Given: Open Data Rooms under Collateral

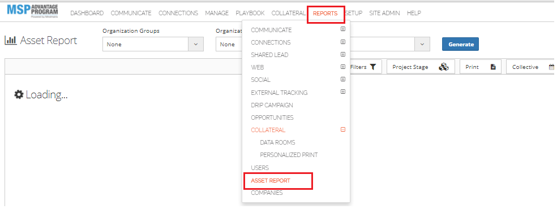Looking at the screenshot, I should 277,142.
